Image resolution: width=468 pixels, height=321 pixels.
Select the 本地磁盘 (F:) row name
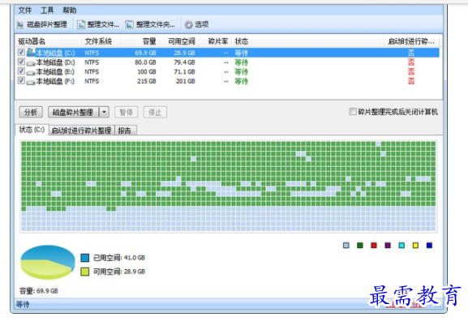coord(55,81)
